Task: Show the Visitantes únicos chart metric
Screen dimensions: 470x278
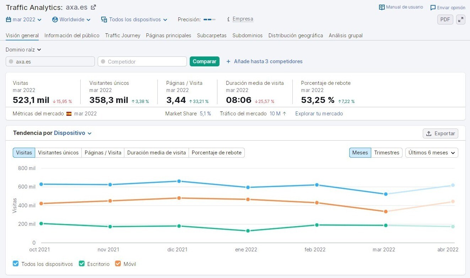Action: click(58, 153)
